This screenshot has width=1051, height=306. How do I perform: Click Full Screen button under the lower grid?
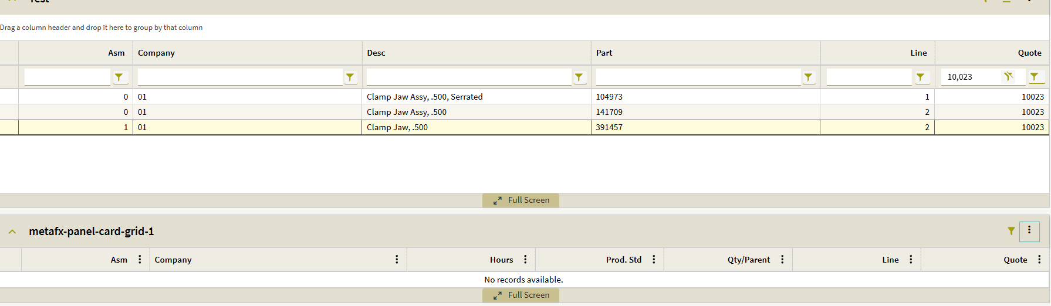521,295
